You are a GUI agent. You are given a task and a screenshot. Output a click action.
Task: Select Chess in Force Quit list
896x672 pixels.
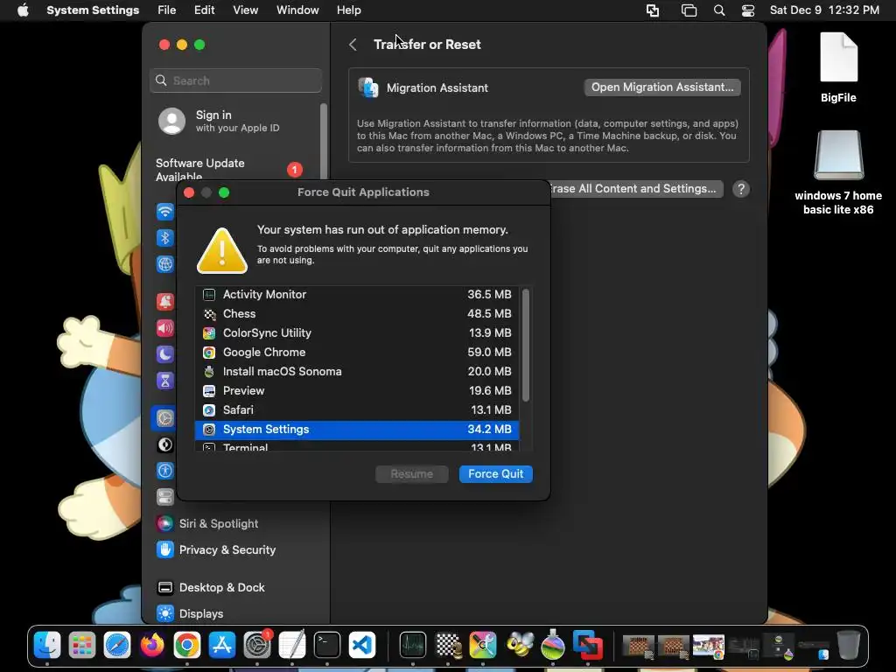click(357, 314)
